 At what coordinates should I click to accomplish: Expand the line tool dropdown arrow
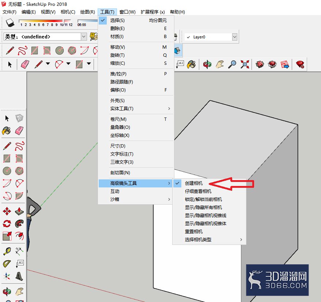(48, 64)
